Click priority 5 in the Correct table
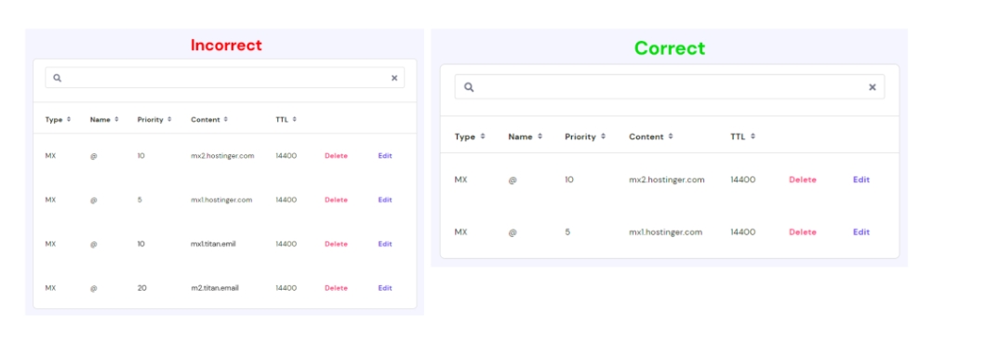Viewport: 986px width, 352px height. coord(567,231)
